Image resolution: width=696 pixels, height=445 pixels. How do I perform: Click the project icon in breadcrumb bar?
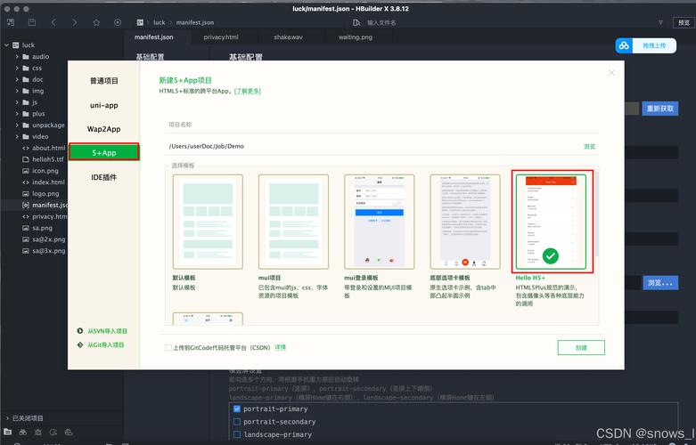(x=140, y=22)
